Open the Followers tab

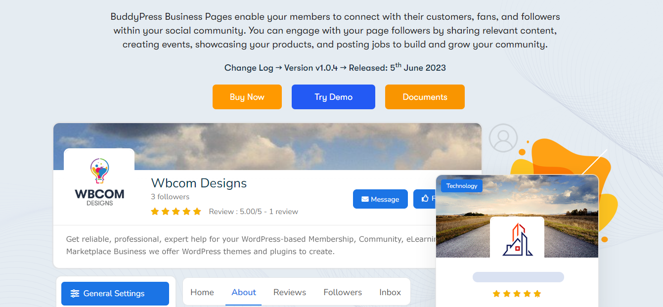(x=343, y=292)
